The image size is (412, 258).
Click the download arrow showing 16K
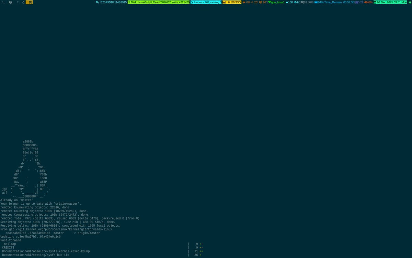(x=287, y=2)
